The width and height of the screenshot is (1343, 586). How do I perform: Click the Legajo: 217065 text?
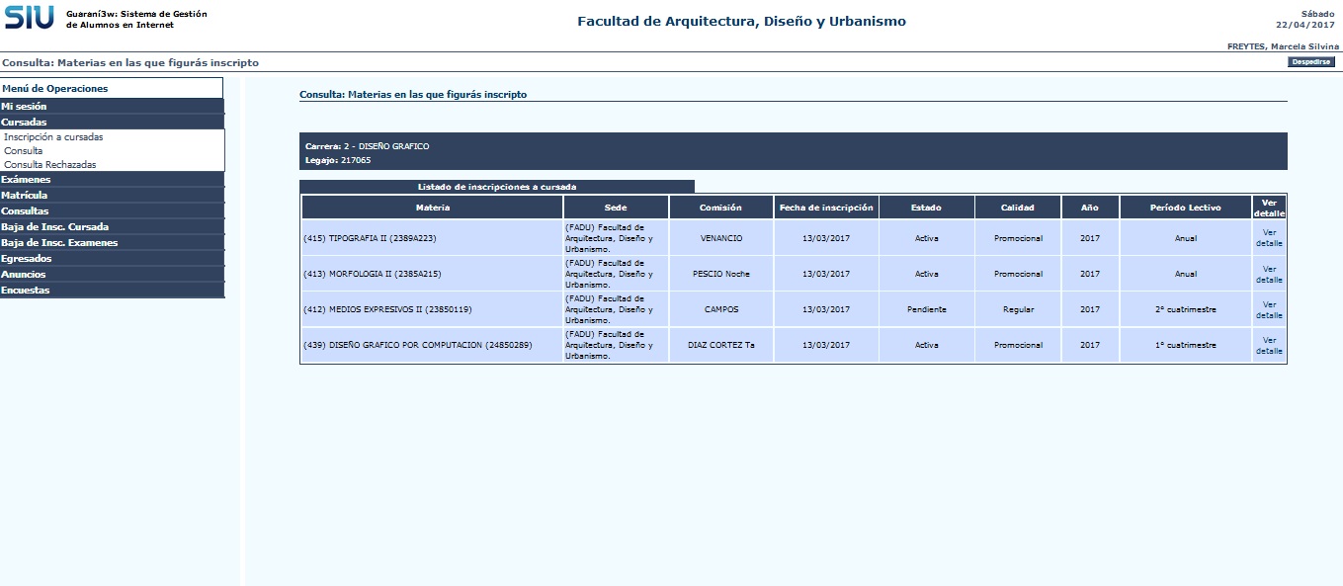click(338, 159)
